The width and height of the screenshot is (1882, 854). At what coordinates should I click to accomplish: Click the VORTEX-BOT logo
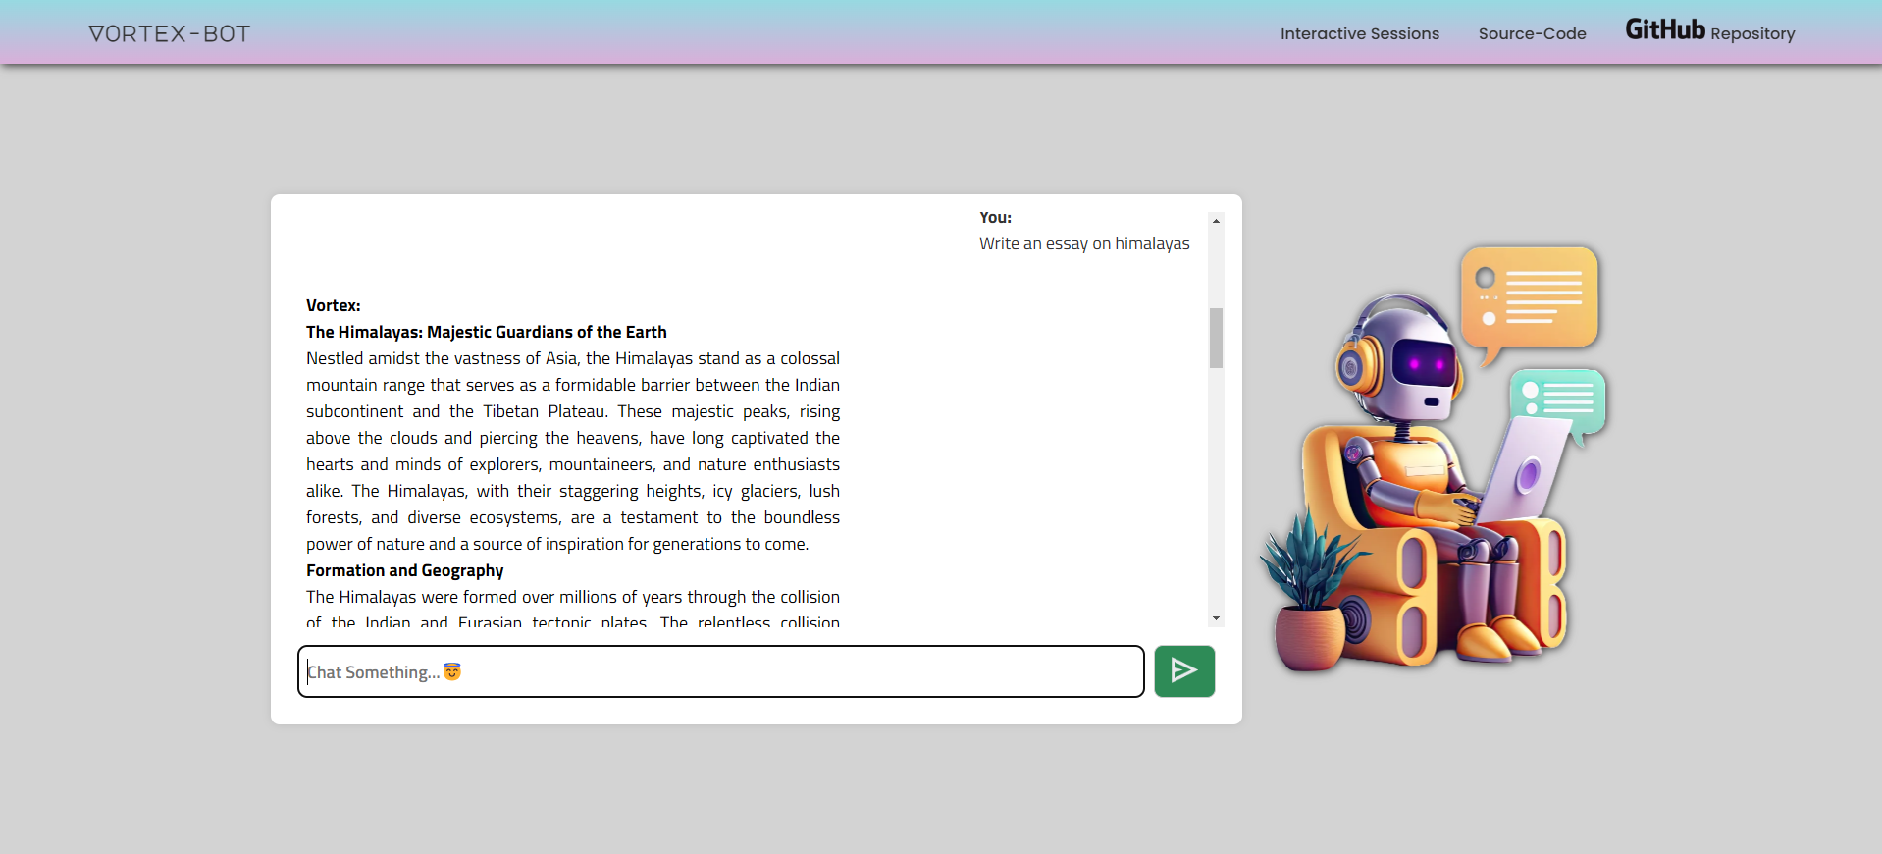[169, 33]
